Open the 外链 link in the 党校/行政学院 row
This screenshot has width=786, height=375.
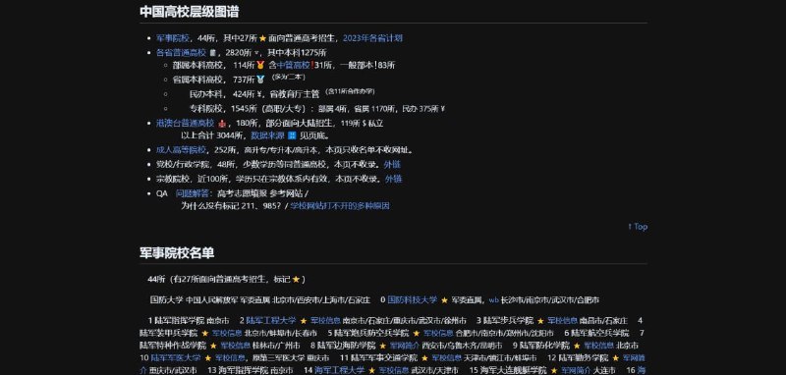click(x=392, y=164)
